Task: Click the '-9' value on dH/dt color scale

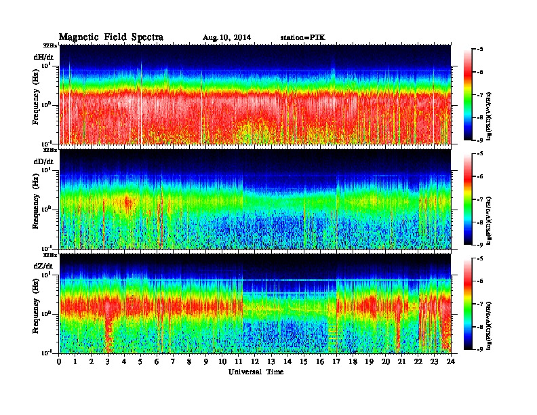Action: [x=480, y=140]
